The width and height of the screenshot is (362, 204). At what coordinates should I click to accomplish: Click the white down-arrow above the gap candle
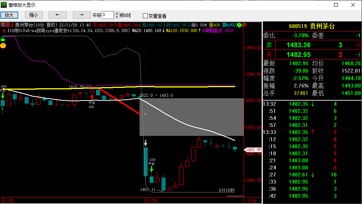(x=145, y=143)
